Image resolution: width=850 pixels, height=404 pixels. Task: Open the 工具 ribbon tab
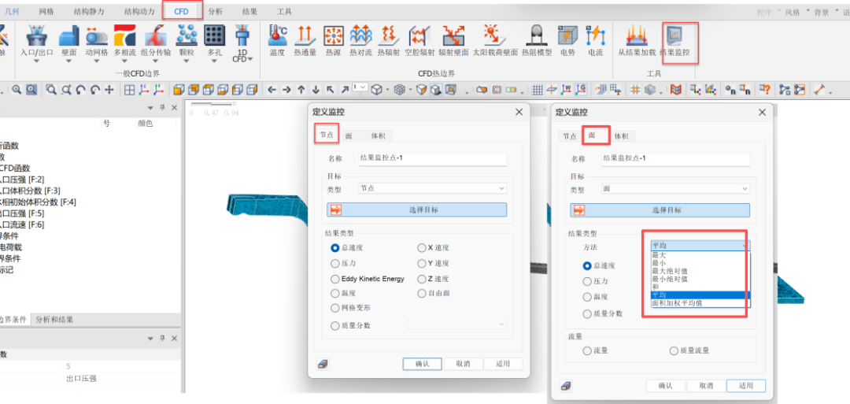pyautogui.click(x=284, y=11)
